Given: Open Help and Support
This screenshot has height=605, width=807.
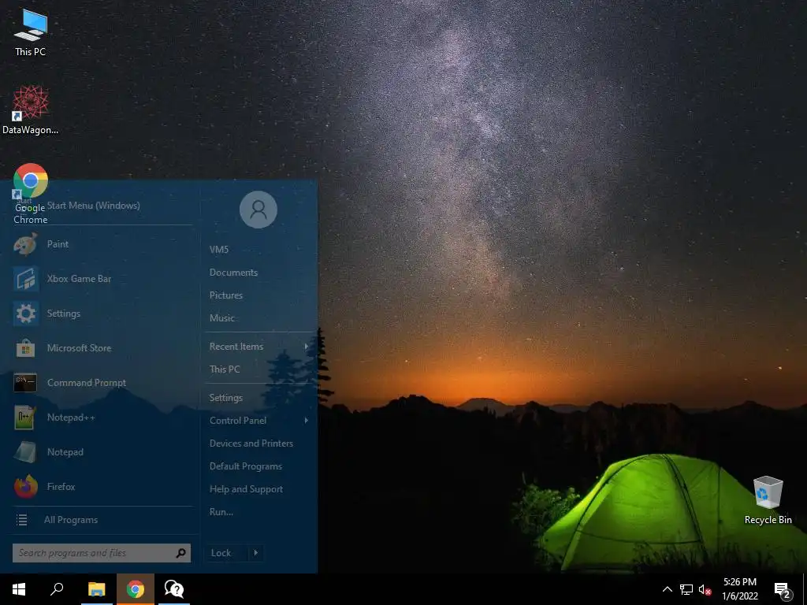Looking at the screenshot, I should pyautogui.click(x=246, y=489).
